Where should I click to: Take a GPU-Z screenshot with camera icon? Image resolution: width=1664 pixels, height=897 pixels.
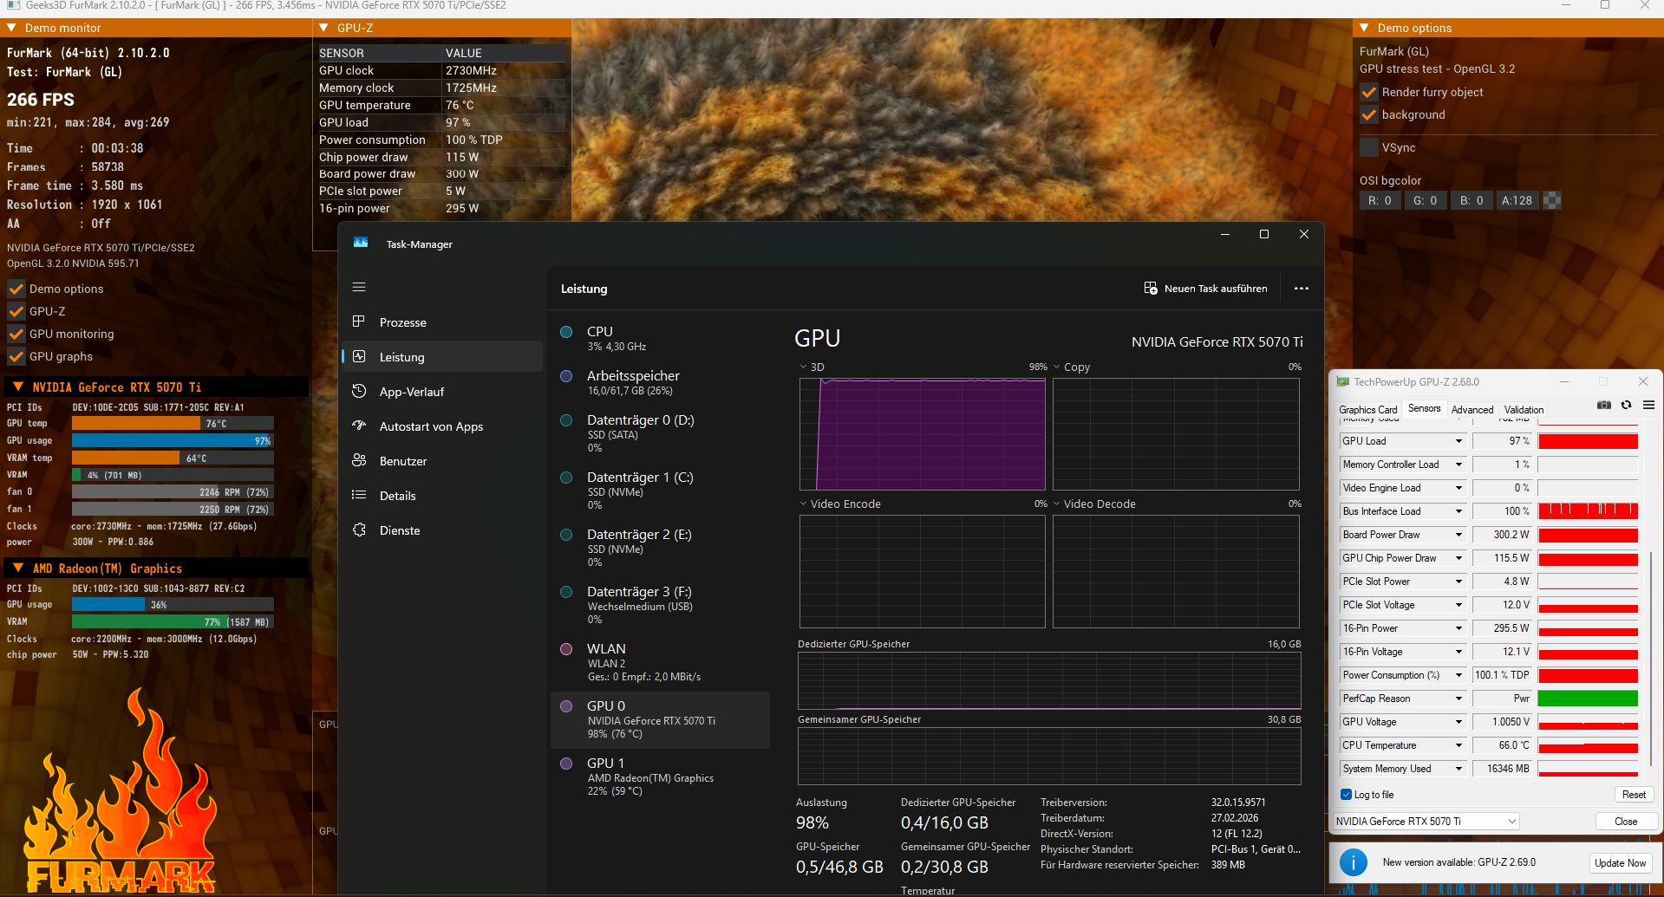[x=1604, y=405]
